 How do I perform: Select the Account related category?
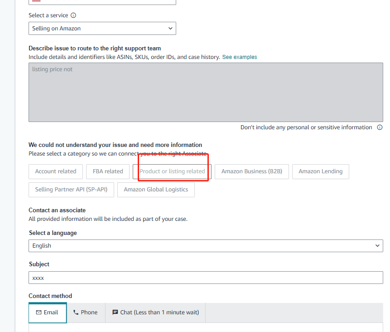pos(56,171)
